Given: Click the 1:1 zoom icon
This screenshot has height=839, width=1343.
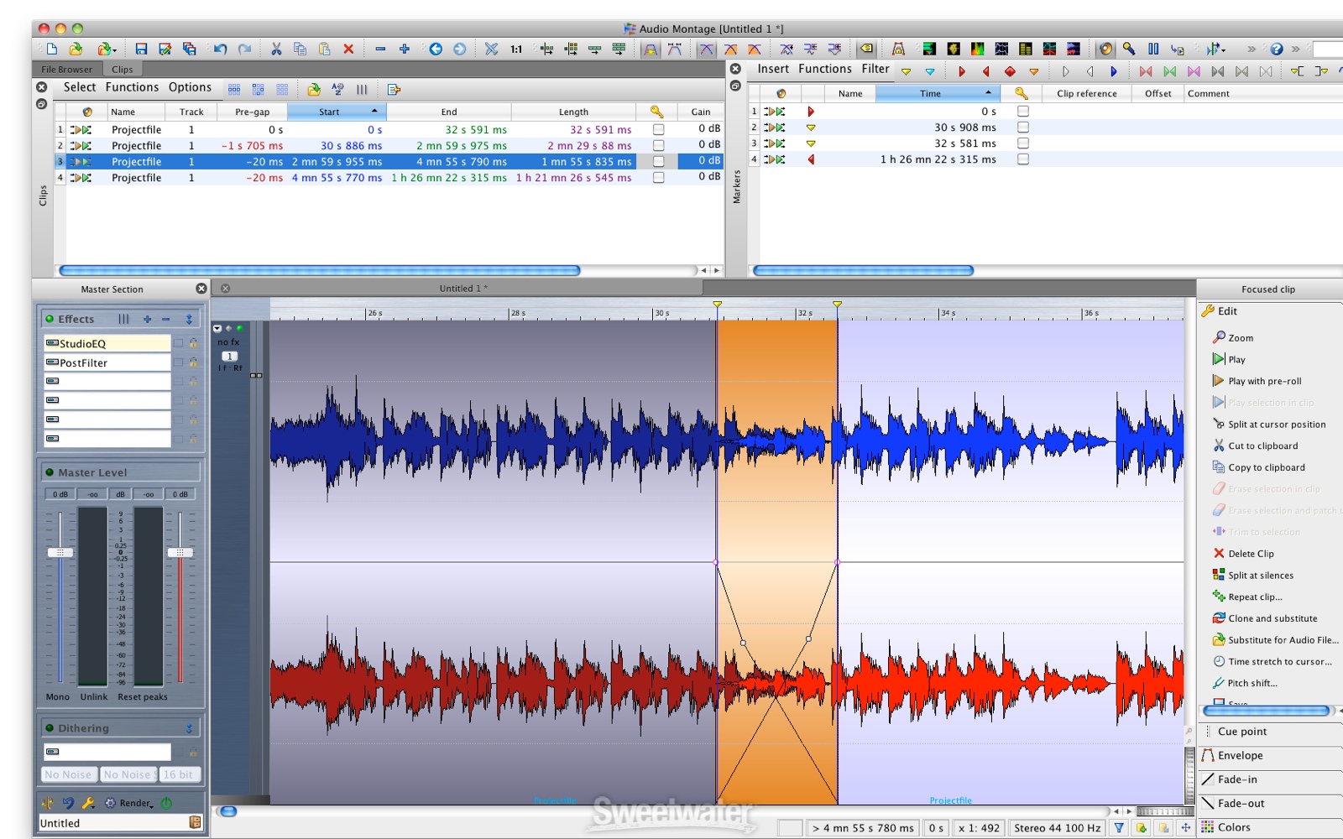Looking at the screenshot, I should coord(516,50).
